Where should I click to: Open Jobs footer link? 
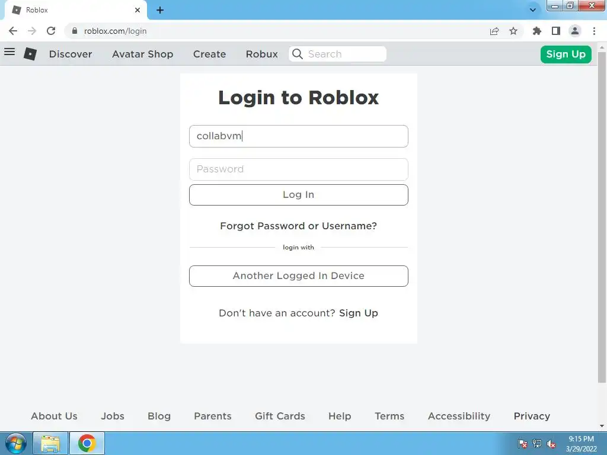(x=113, y=416)
